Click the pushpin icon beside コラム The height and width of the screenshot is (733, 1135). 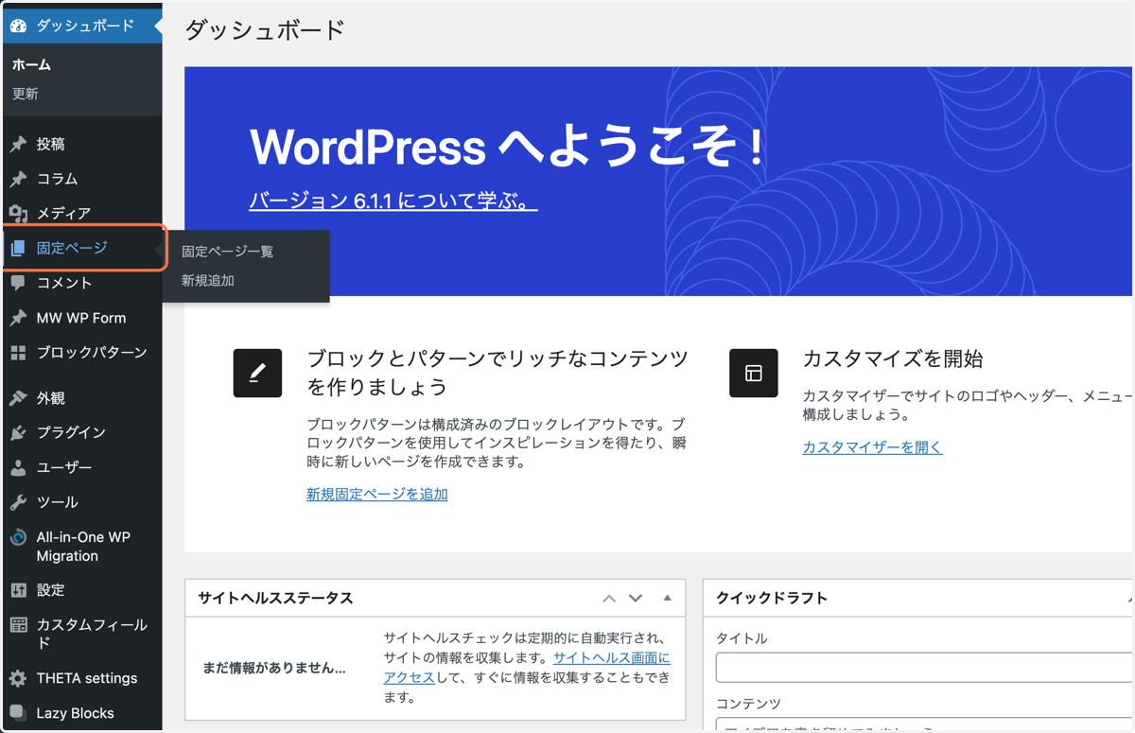(18, 179)
